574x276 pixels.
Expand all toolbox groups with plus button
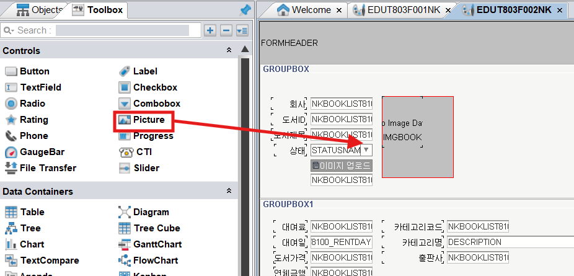coord(210,30)
